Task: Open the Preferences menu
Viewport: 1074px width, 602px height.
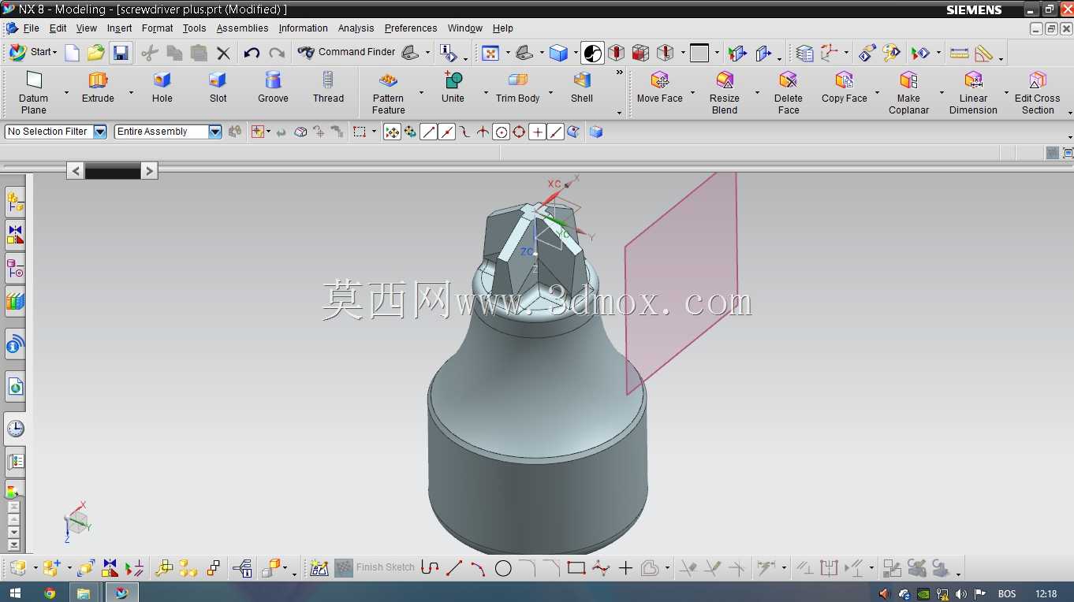Action: pos(411,28)
